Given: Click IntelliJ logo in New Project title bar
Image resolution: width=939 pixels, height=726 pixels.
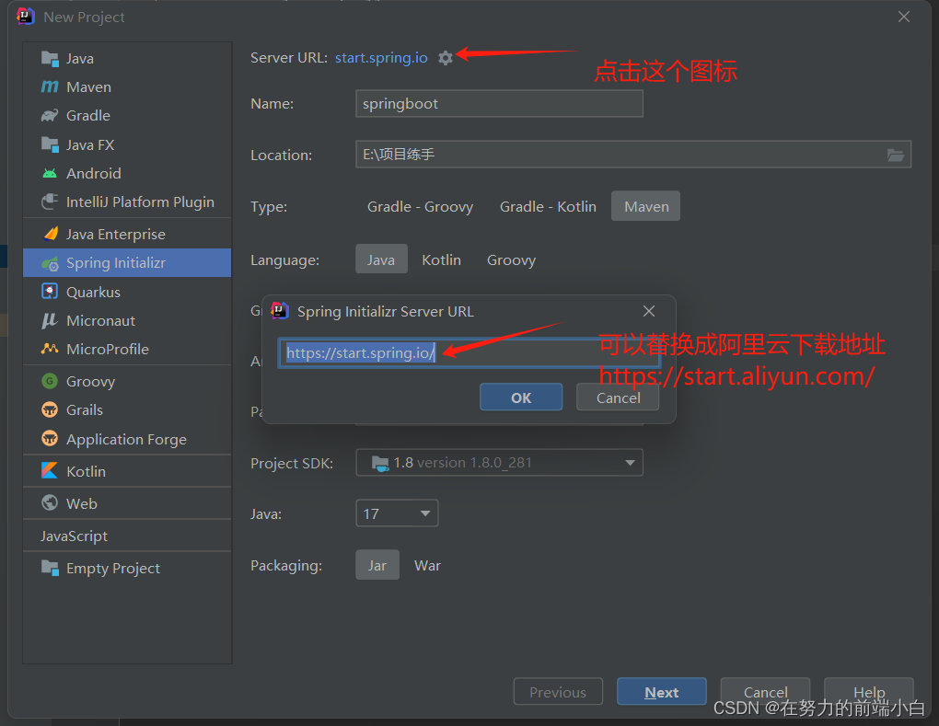Looking at the screenshot, I should (26, 17).
